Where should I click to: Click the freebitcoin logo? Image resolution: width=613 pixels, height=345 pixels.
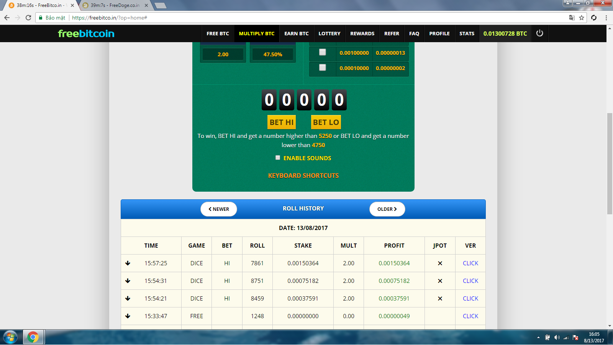pyautogui.click(x=86, y=34)
